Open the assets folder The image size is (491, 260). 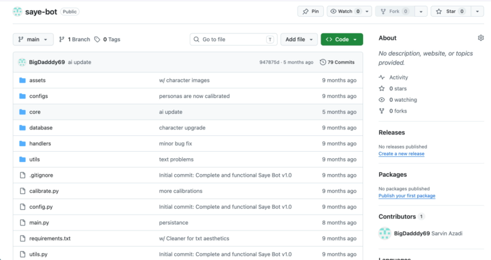pos(37,80)
